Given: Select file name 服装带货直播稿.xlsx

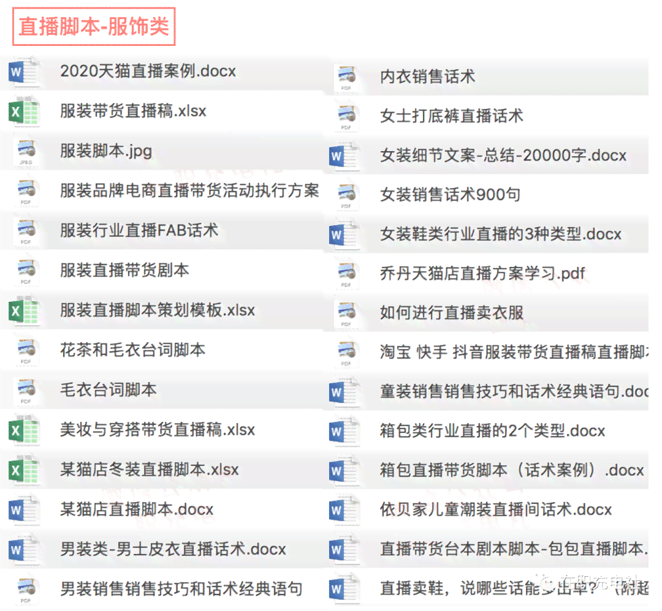Looking at the screenshot, I should (x=133, y=111).
